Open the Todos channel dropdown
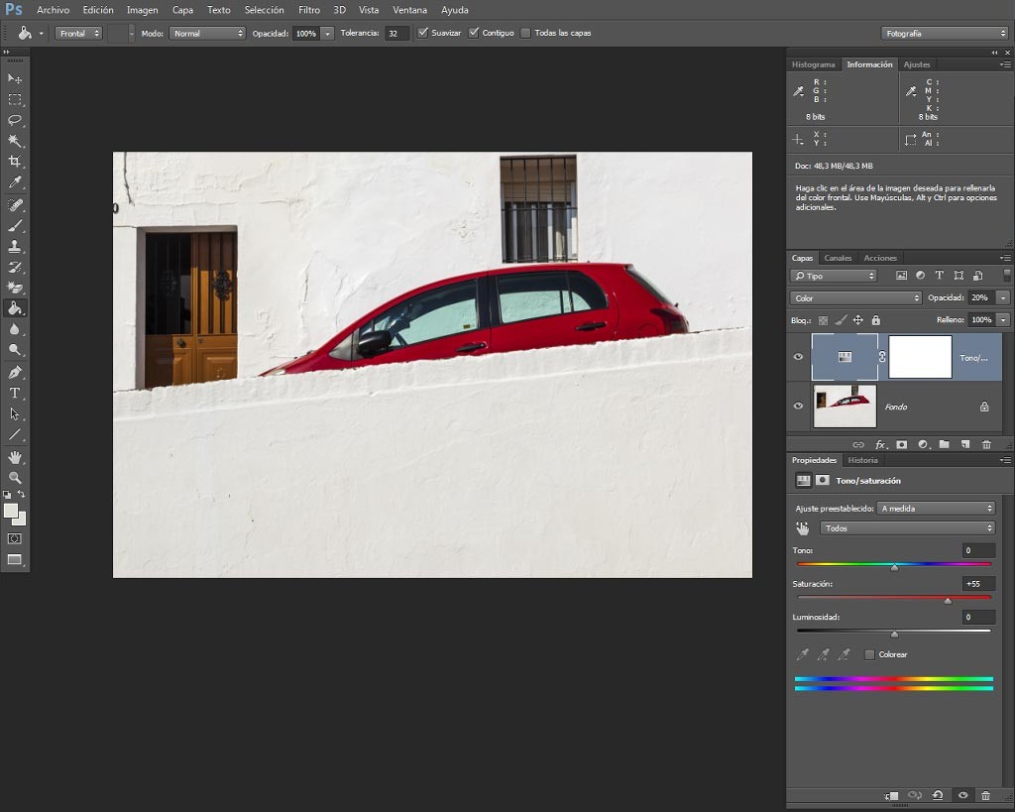 click(907, 528)
